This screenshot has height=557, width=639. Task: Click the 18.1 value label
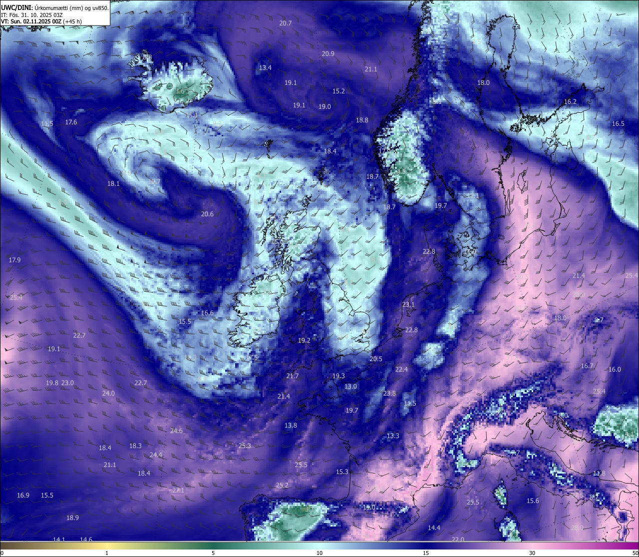pyautogui.click(x=113, y=184)
